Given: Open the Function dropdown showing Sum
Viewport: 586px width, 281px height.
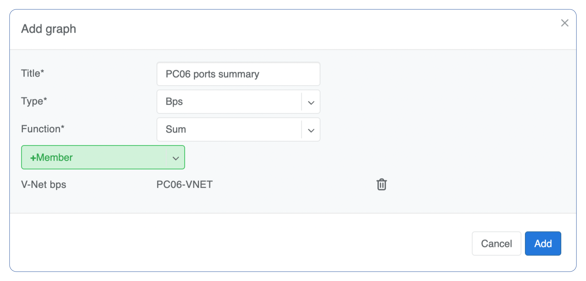Looking at the screenshot, I should (x=229, y=130).
